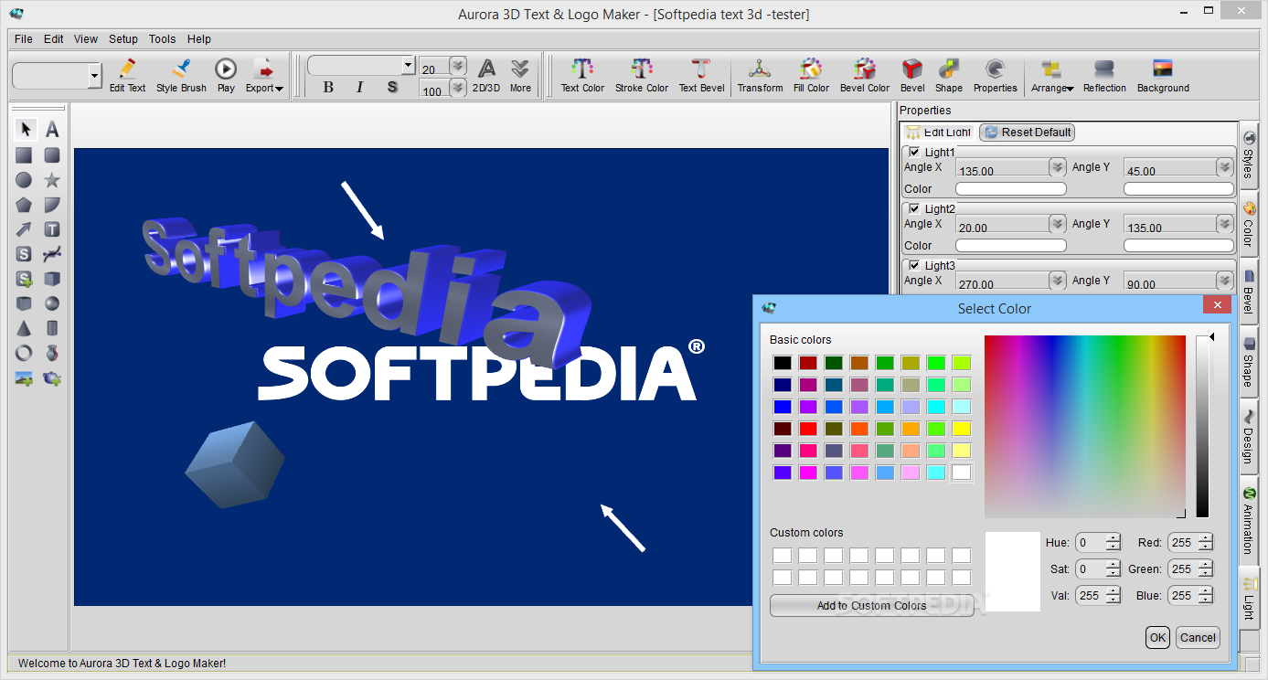The height and width of the screenshot is (680, 1268).
Task: Open the Fill Color tool
Action: click(811, 75)
